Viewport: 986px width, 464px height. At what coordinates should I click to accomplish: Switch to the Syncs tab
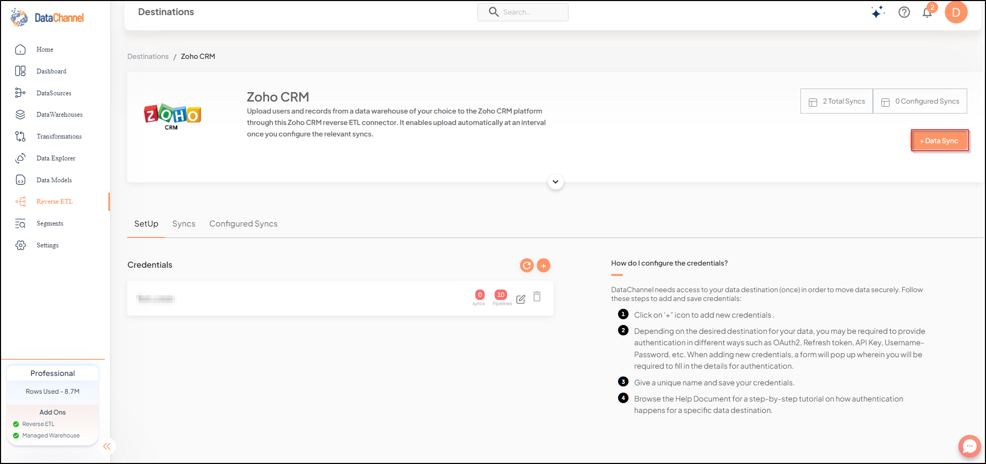184,224
